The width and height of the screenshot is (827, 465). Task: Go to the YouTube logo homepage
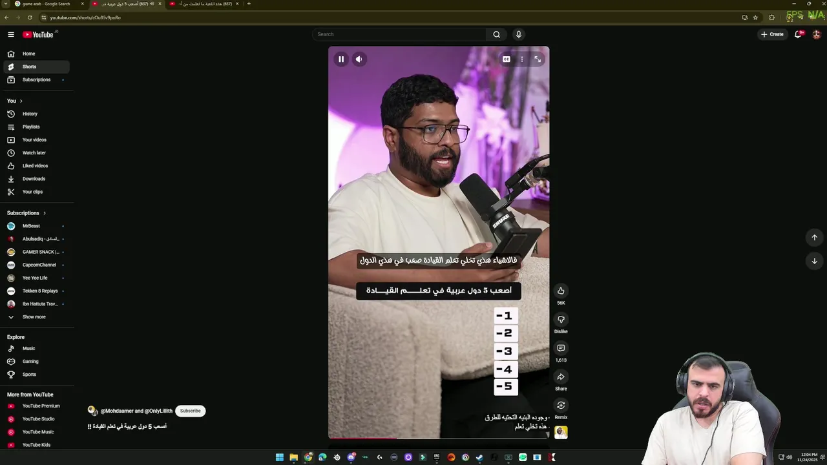pyautogui.click(x=38, y=34)
